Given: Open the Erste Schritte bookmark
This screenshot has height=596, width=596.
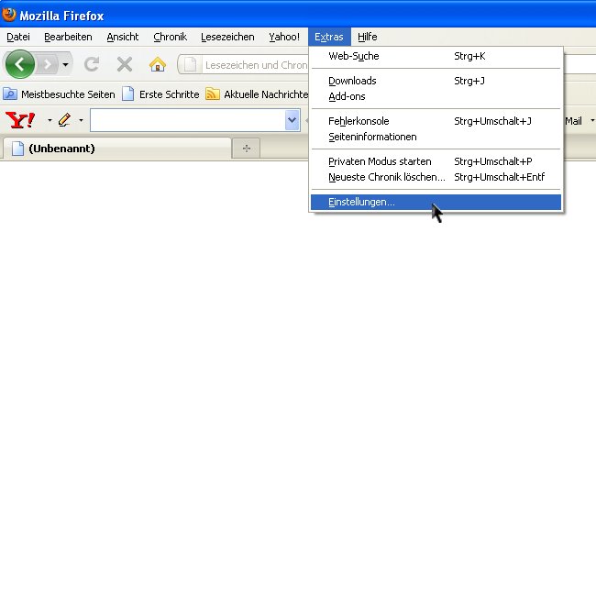Looking at the screenshot, I should tap(160, 94).
